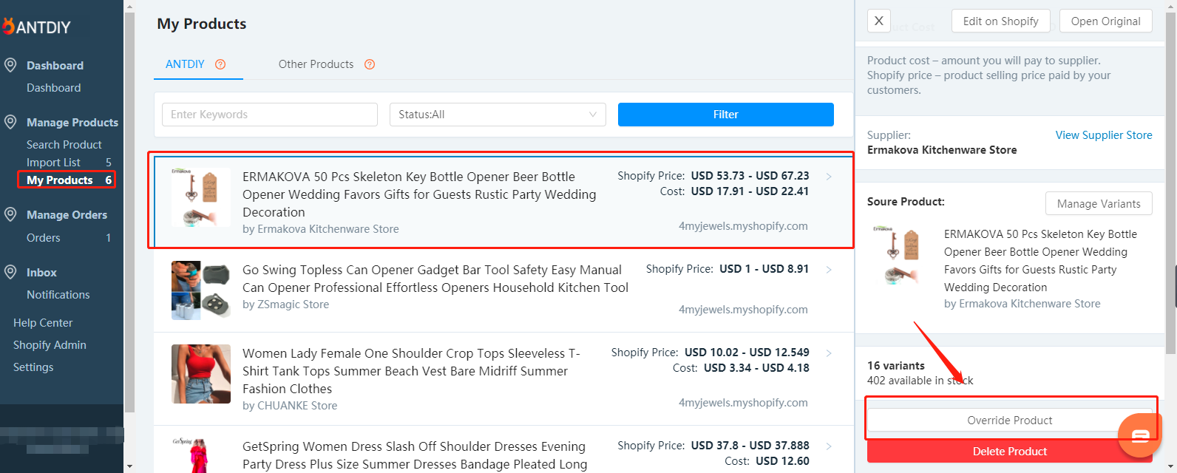Switch to the ANTDIY tab
Viewport: 1177px width, 473px height.
[x=185, y=64]
